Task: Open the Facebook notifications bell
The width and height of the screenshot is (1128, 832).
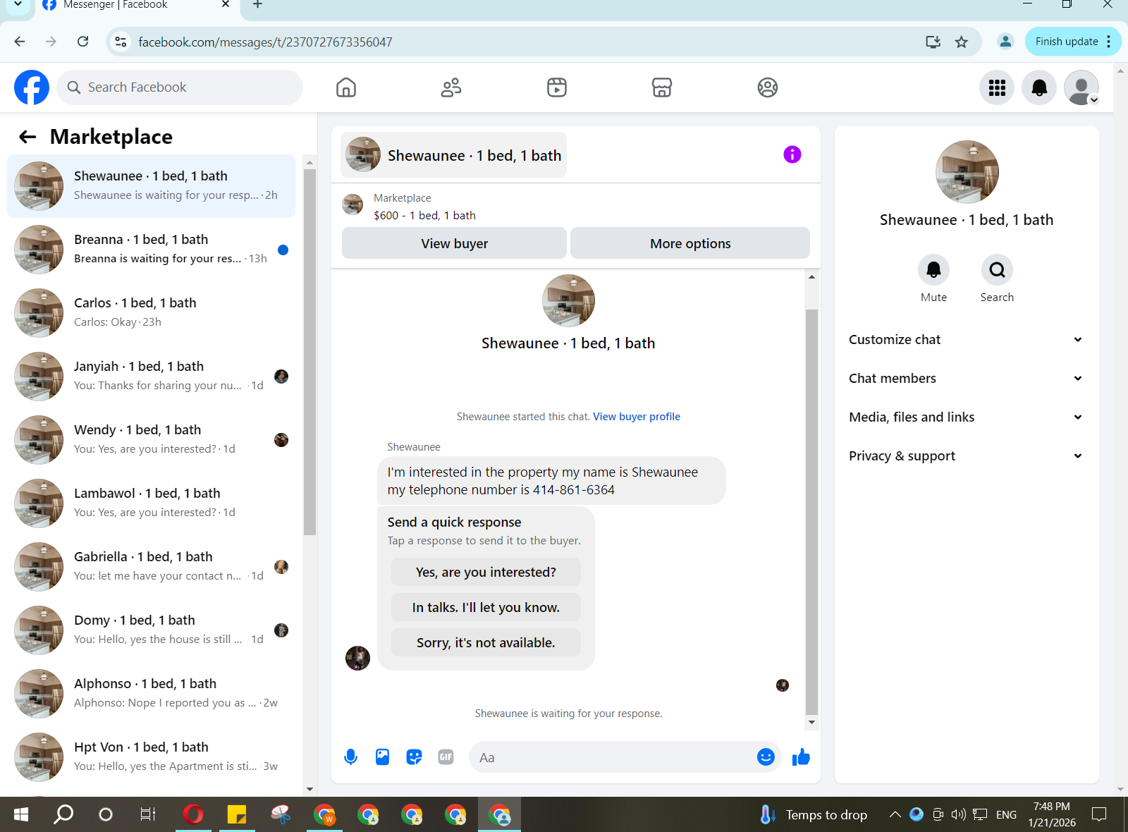Action: pyautogui.click(x=1039, y=87)
